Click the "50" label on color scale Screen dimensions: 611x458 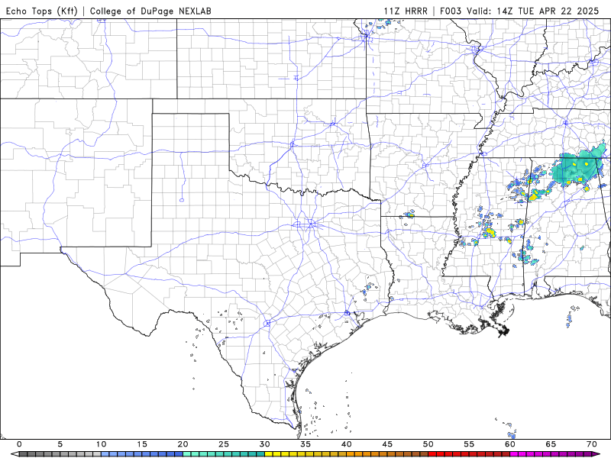(428, 444)
